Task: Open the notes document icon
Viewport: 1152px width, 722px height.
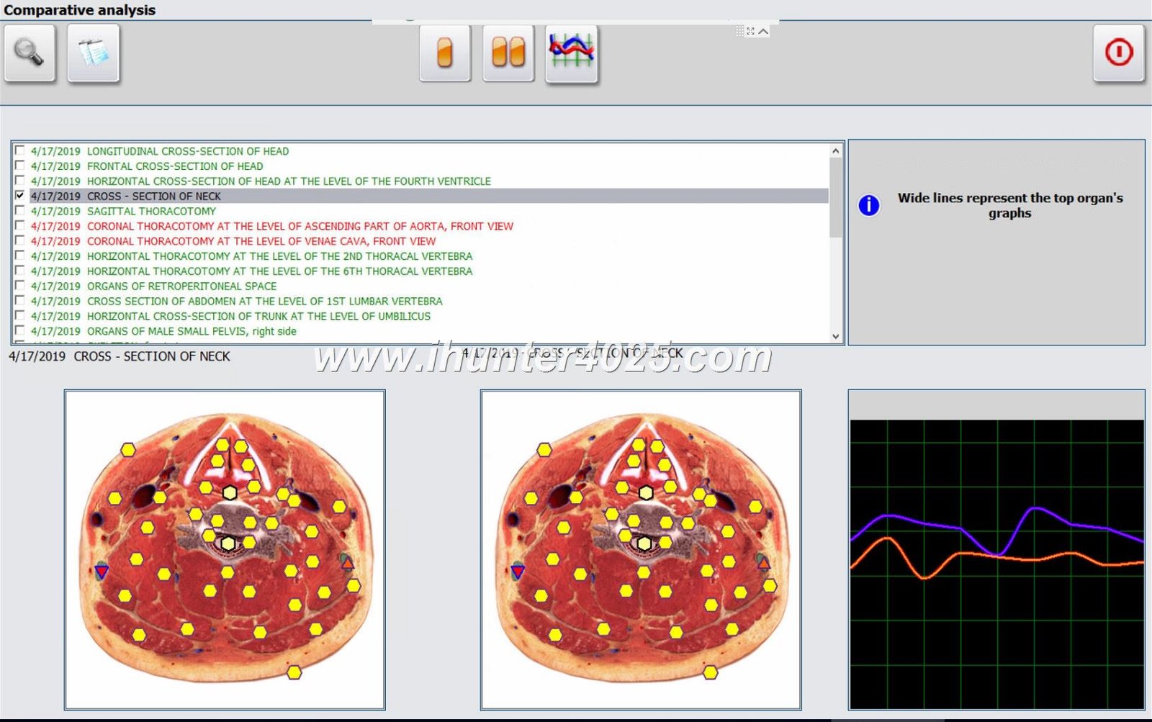Action: (94, 53)
